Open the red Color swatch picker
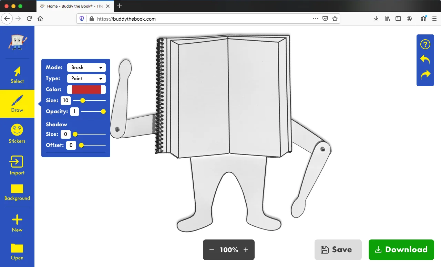441x267 pixels. coord(86,89)
